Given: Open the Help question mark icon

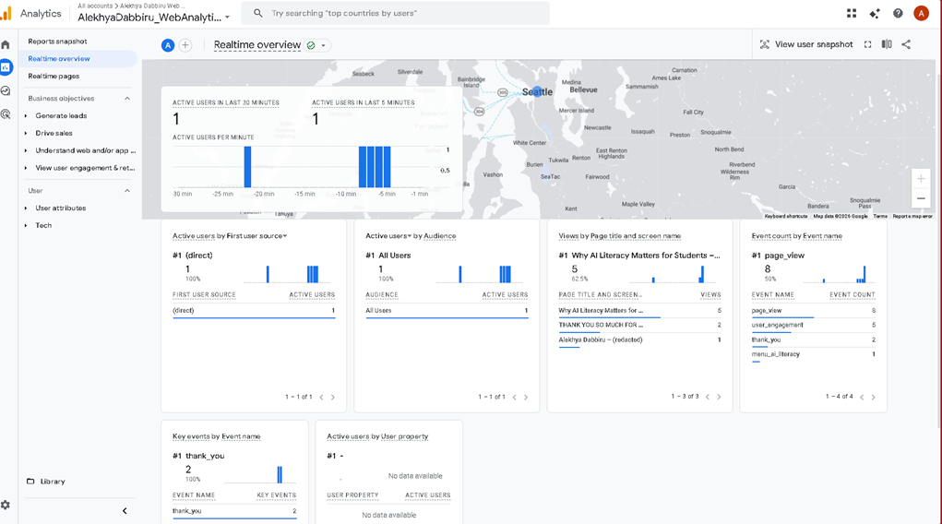Looking at the screenshot, I should pos(898,13).
